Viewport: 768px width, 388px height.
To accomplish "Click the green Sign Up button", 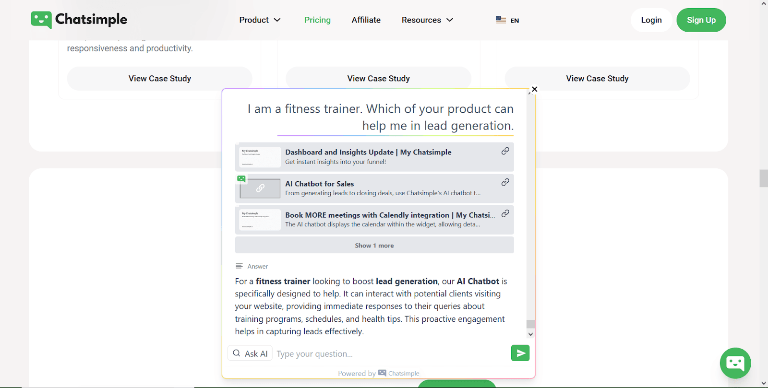I will tap(701, 20).
